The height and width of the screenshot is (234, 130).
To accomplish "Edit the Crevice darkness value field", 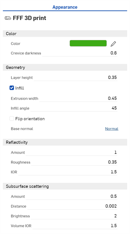I will tap(80, 53).
